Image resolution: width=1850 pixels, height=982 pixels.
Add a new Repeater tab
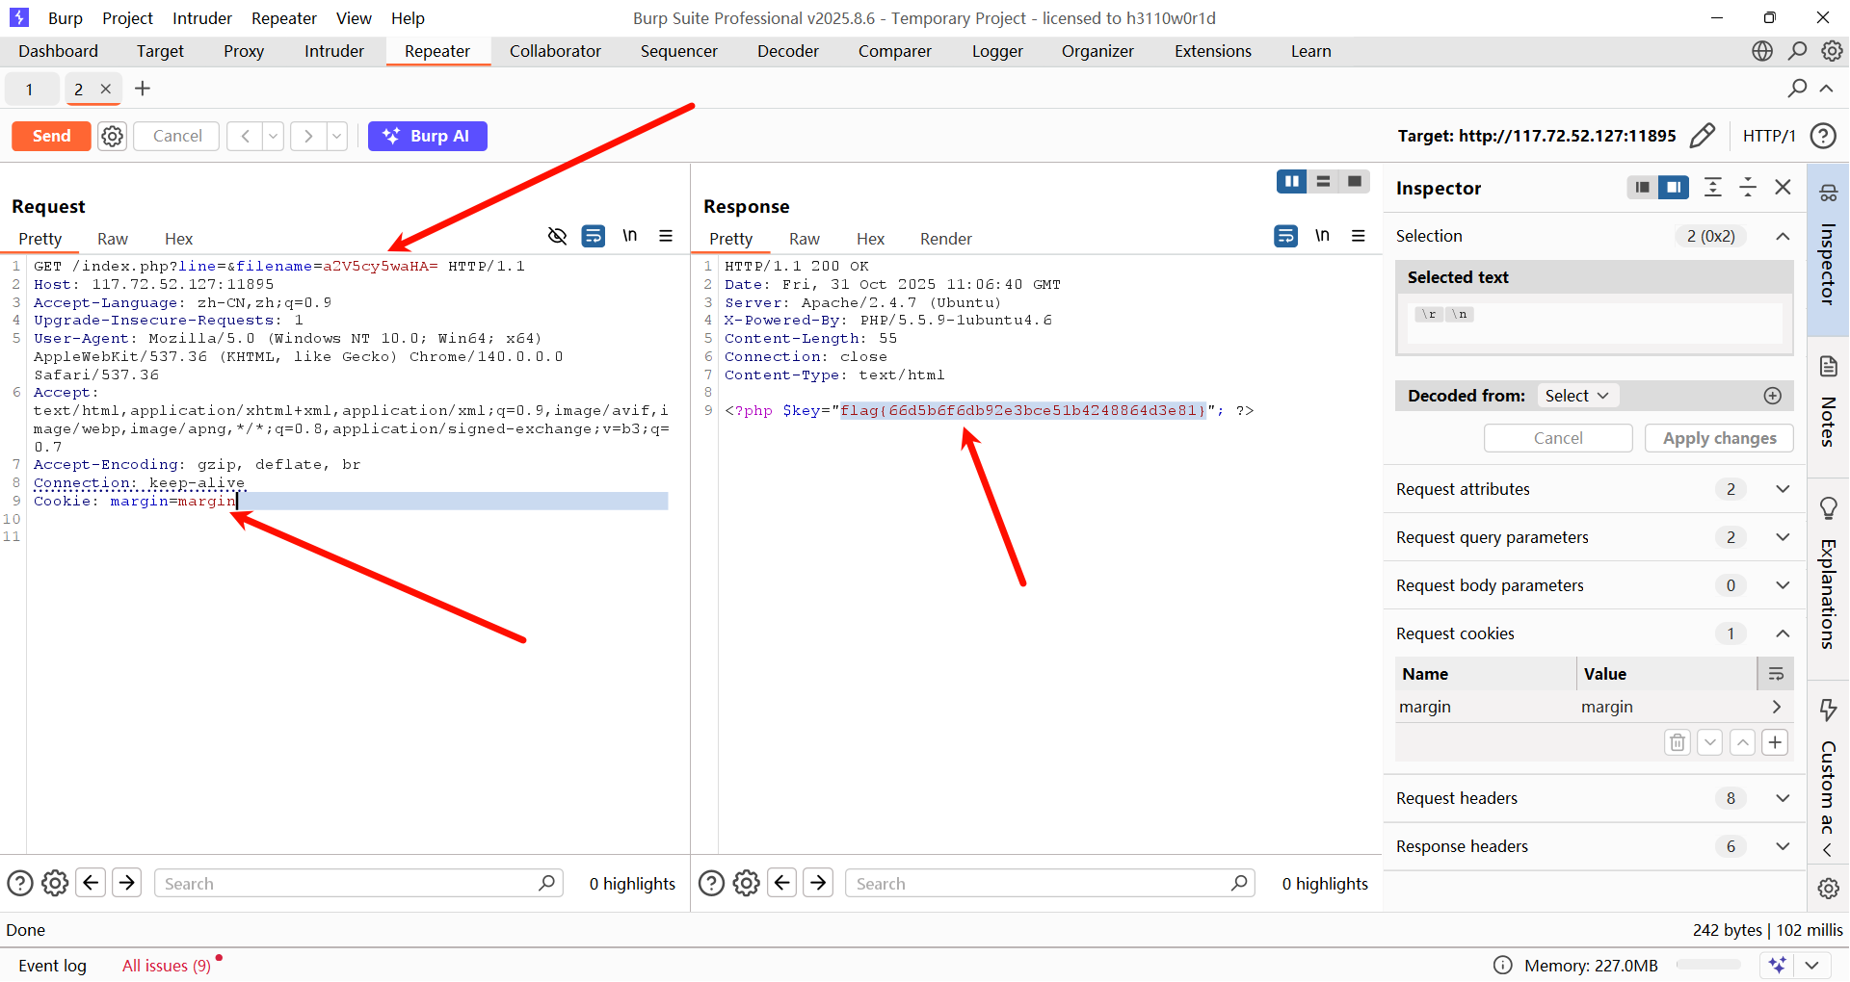143,89
